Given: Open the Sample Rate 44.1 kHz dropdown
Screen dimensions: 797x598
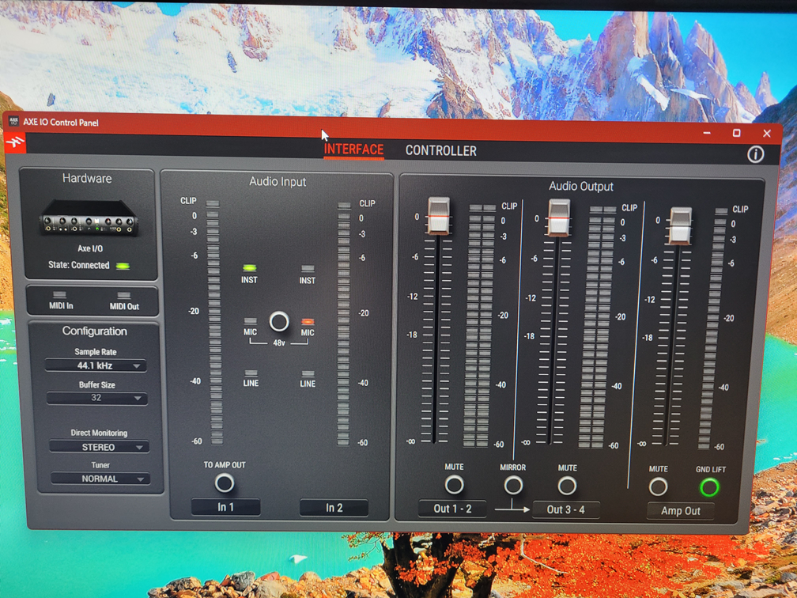Looking at the screenshot, I should 96,365.
